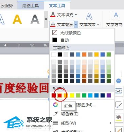Choose 取色器(E) eyedropper option
Viewport: 124px width, 132px height.
(82, 114)
